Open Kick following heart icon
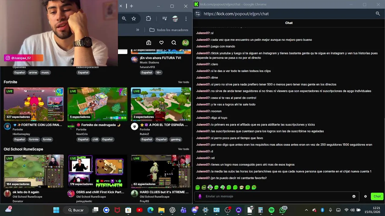 (x=162, y=43)
